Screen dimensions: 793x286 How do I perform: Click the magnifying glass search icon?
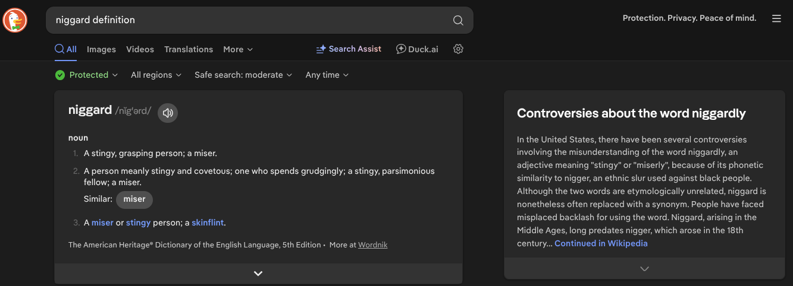tap(457, 20)
